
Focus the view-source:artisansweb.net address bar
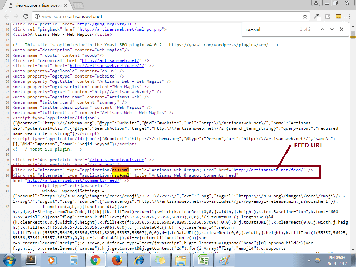(x=170, y=16)
